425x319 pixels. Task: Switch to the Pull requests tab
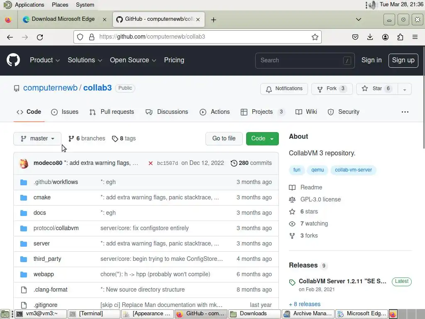[x=112, y=112]
